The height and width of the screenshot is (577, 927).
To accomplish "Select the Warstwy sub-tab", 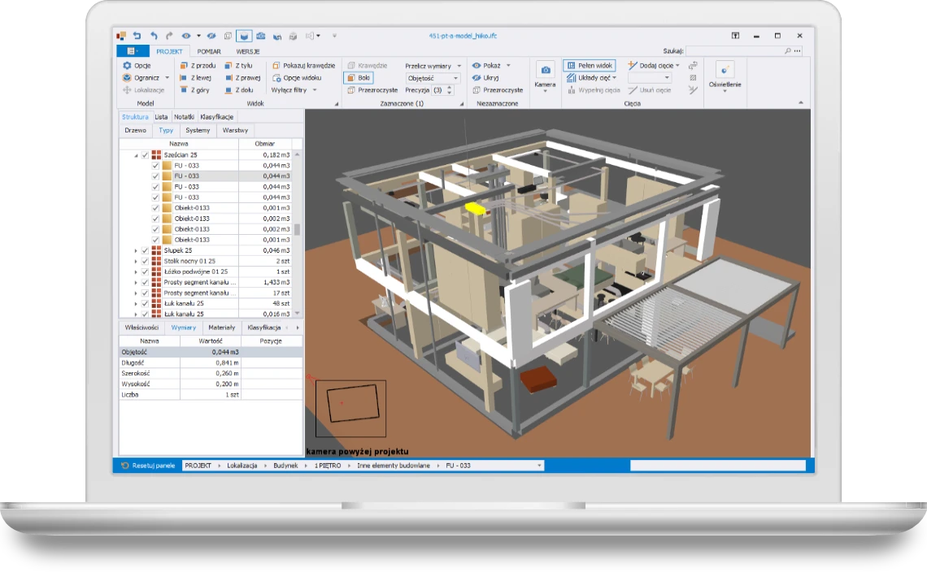I will [235, 130].
